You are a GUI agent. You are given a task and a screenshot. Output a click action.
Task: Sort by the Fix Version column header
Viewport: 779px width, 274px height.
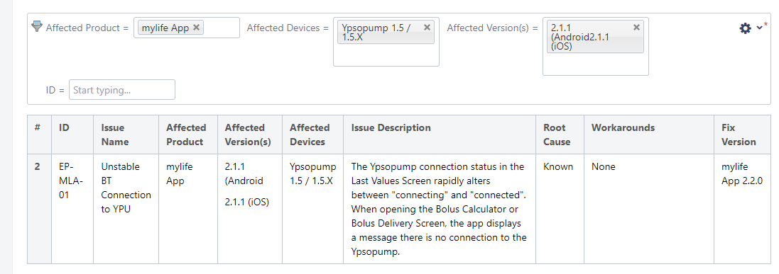[739, 135]
